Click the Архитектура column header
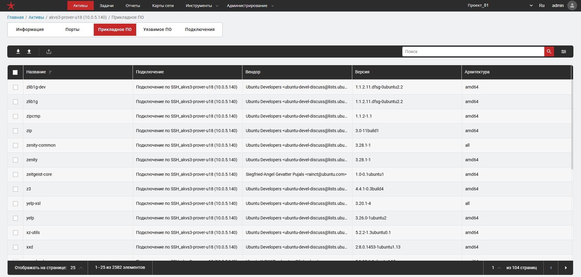This screenshot has height=277, width=581. click(516, 72)
